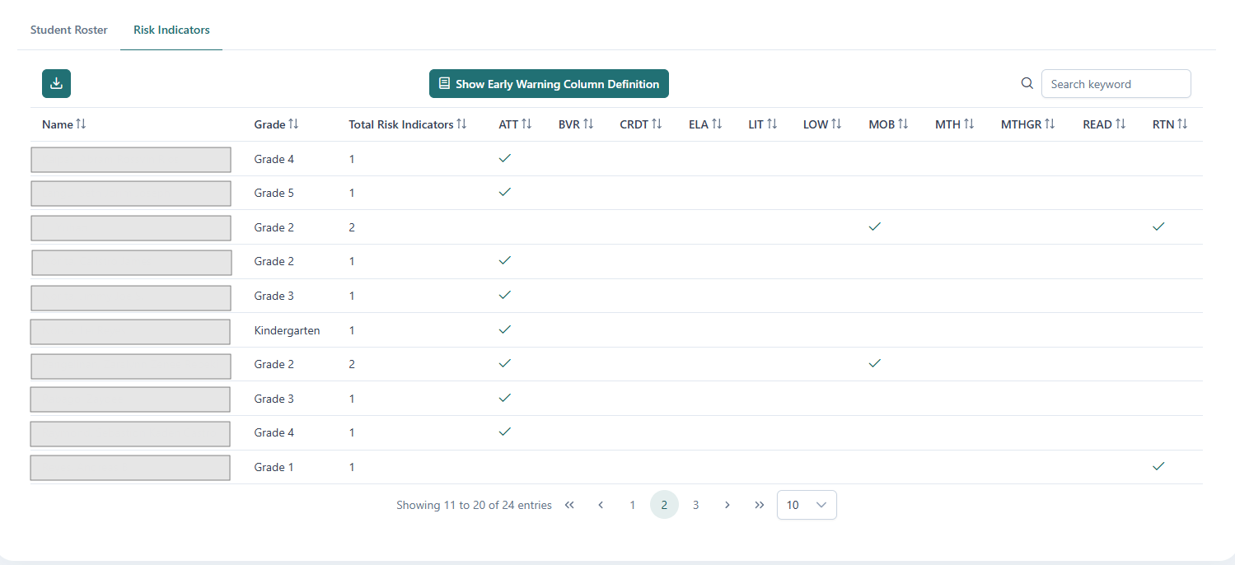
Task: Sort the ATT column
Action: pyautogui.click(x=526, y=124)
